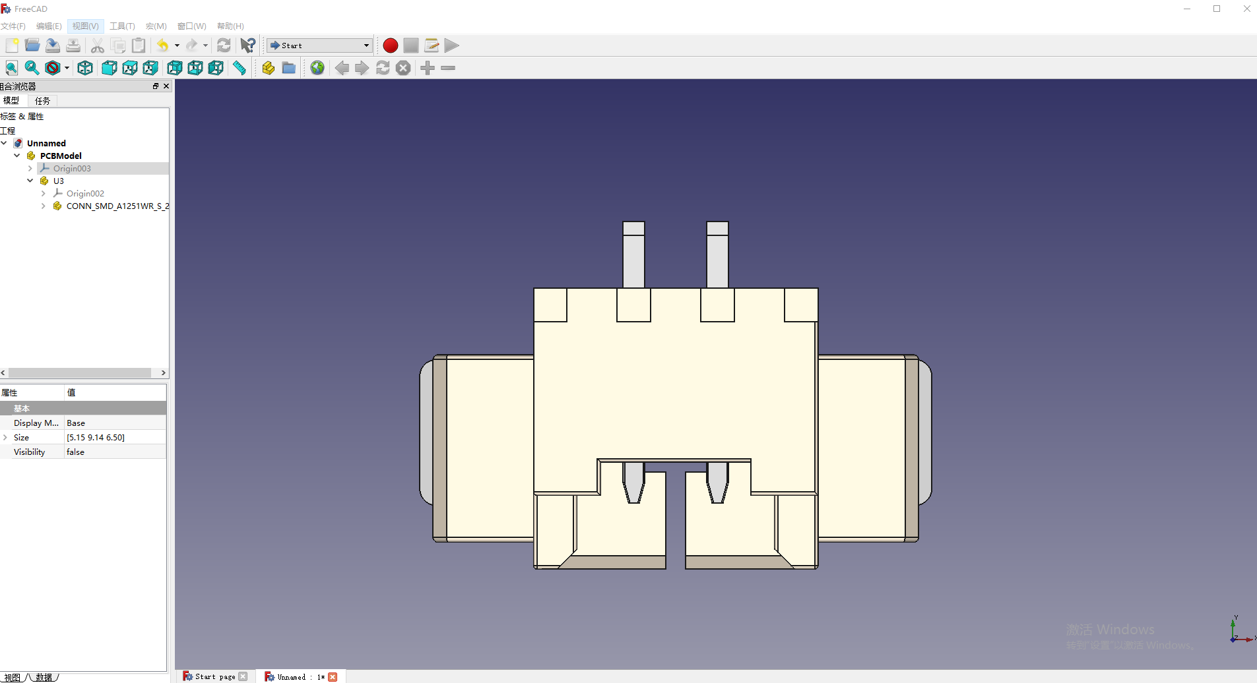This screenshot has height=683, width=1257.
Task: Expand the Size property row
Action: 5,437
